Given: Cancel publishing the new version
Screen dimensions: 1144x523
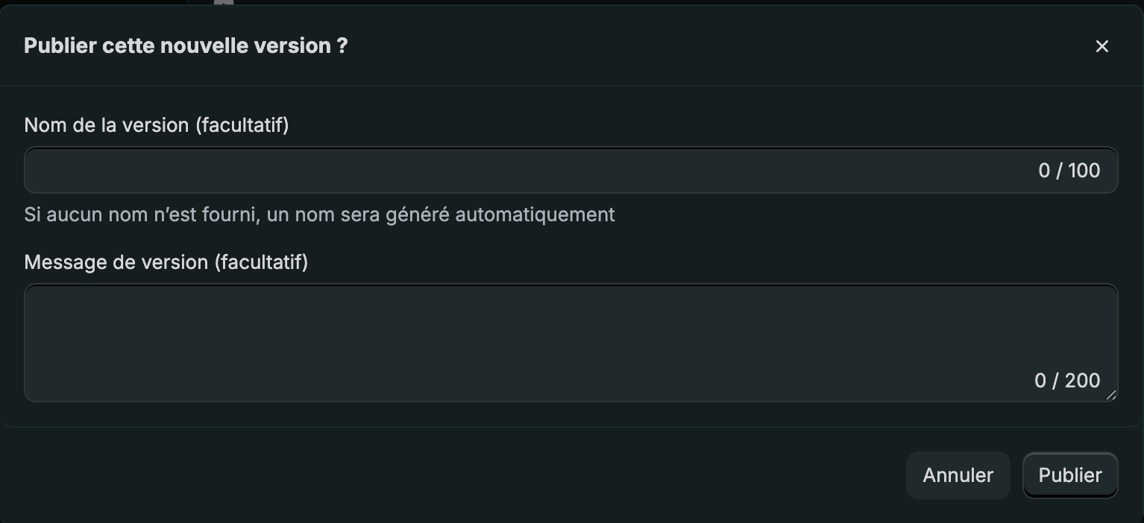Looking at the screenshot, I should tap(958, 475).
